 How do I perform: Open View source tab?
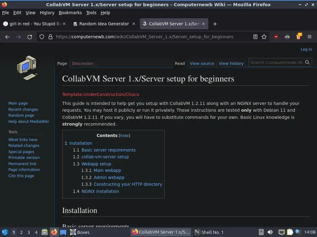pos(202,64)
